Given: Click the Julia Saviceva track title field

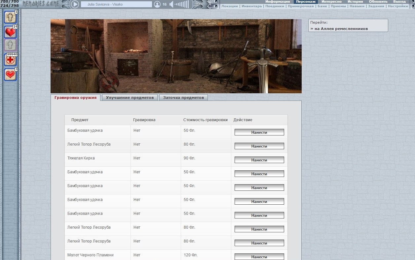Looking at the screenshot, I should (x=116, y=4).
